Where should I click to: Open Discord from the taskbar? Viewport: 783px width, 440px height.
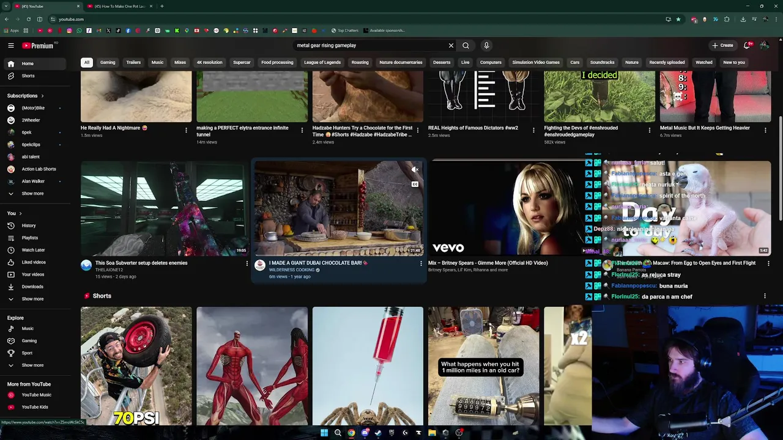click(365, 433)
